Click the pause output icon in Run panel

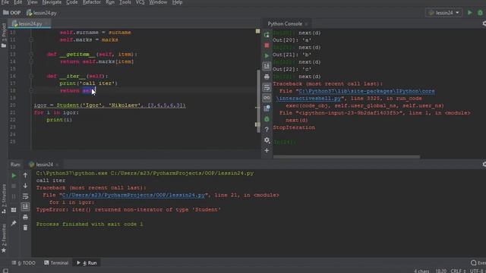pos(14,196)
